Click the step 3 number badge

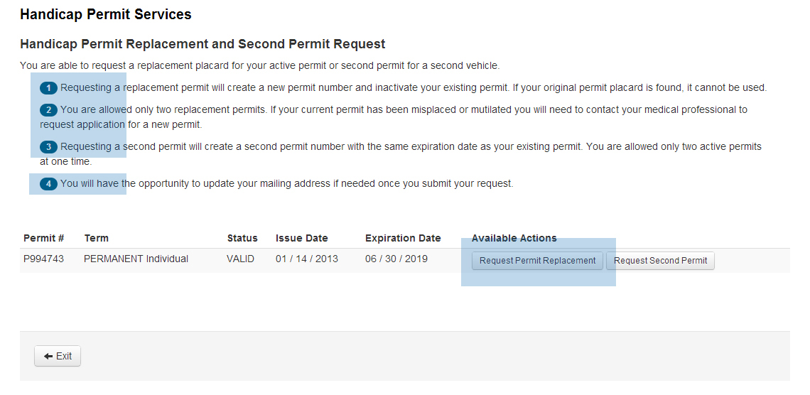48,147
